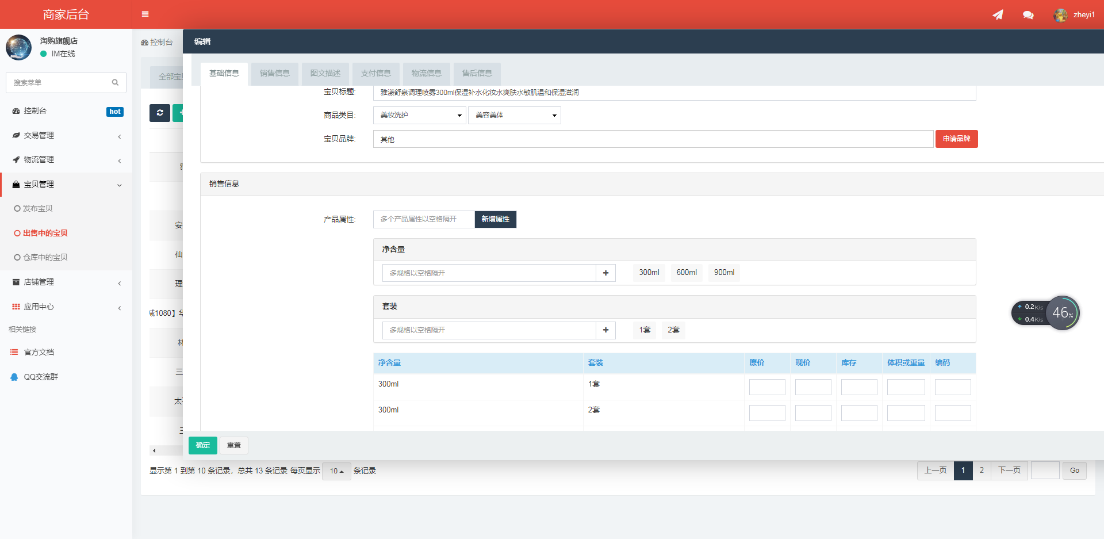Switch to the 图文描述 tab
Screen dimensions: 1104x539
pos(325,74)
